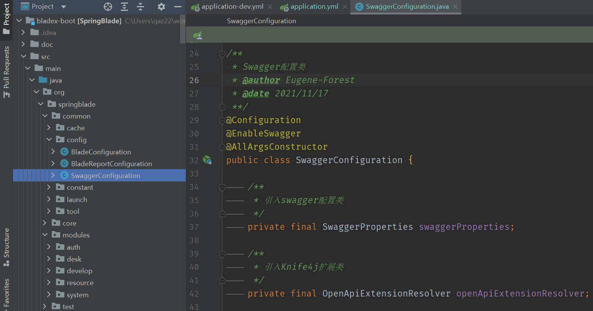Open the Structure side tab
593x311 pixels.
6,247
